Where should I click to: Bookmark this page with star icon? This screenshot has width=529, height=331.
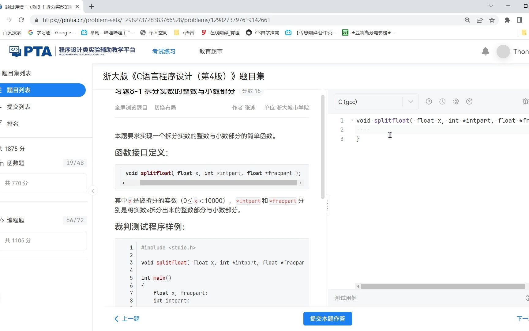492,20
